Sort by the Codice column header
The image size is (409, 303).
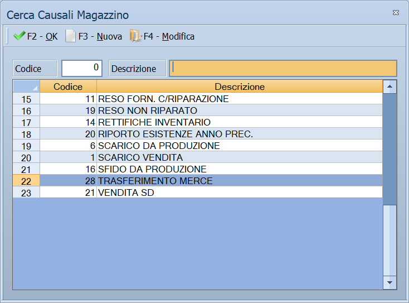point(68,86)
